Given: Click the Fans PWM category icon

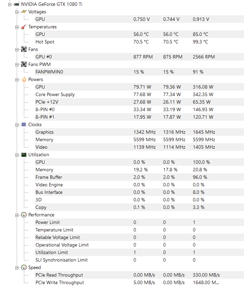Looking at the screenshot, I should pyautogui.click(x=24, y=65).
